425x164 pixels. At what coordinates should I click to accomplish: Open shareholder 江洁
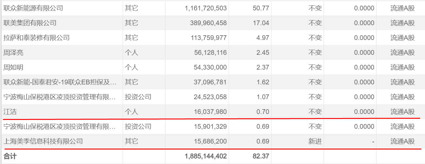[10, 112]
